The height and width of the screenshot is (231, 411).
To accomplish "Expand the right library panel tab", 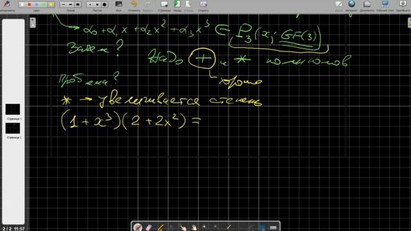I will pyautogui.click(x=410, y=22).
